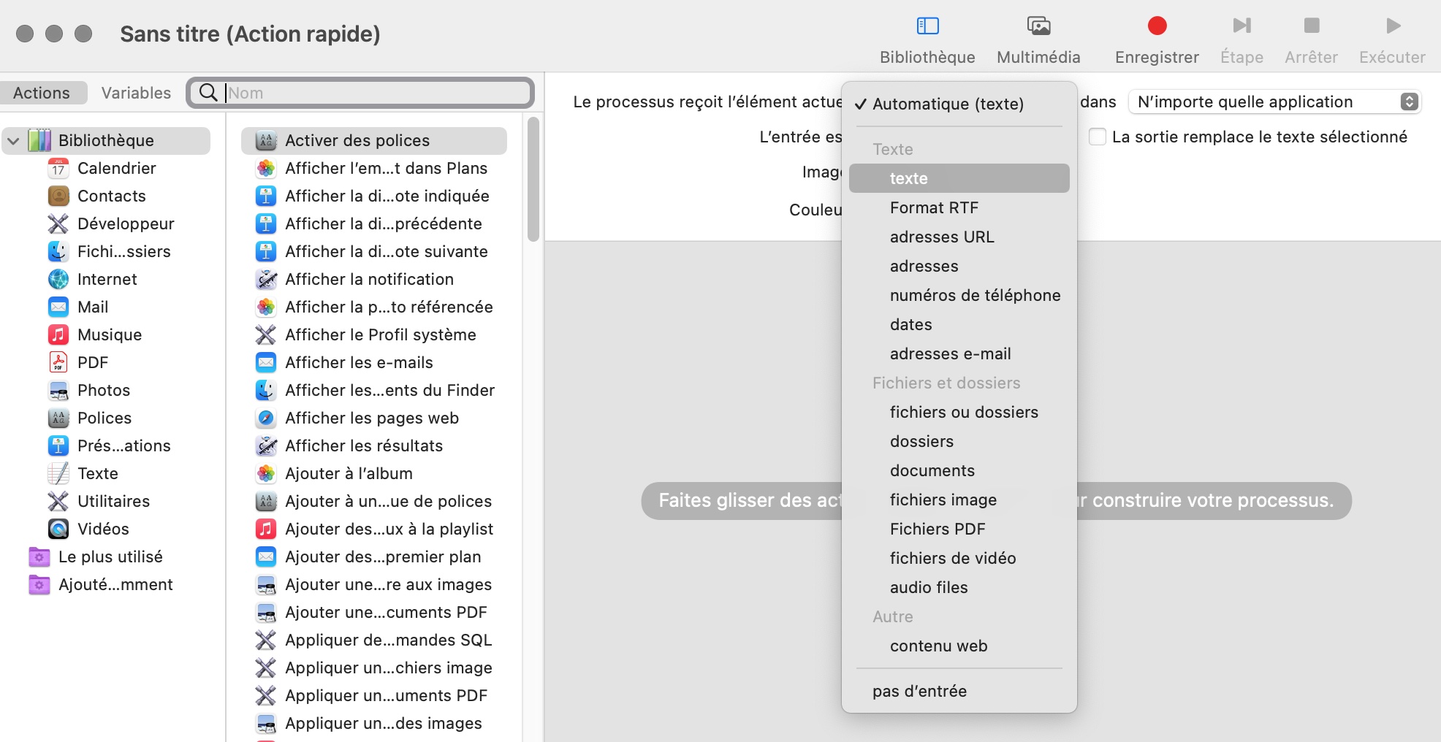Open the Ajouté…mment folder icon
The width and height of the screenshot is (1441, 742).
point(39,585)
